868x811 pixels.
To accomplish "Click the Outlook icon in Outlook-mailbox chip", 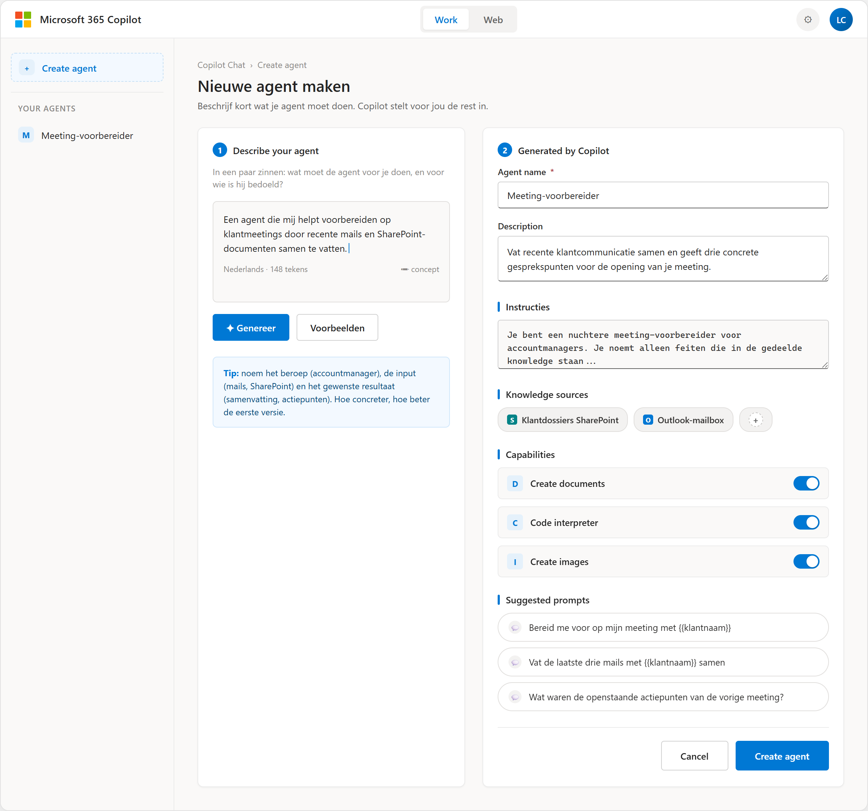I will coord(648,420).
